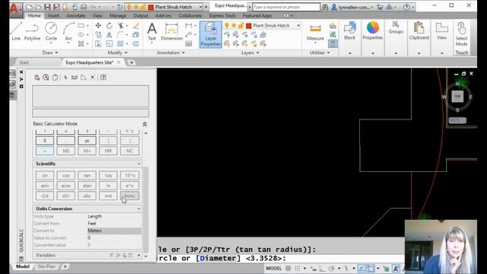The height and width of the screenshot is (274, 487).
Task: Open Layer Properties manager
Action: (211, 34)
